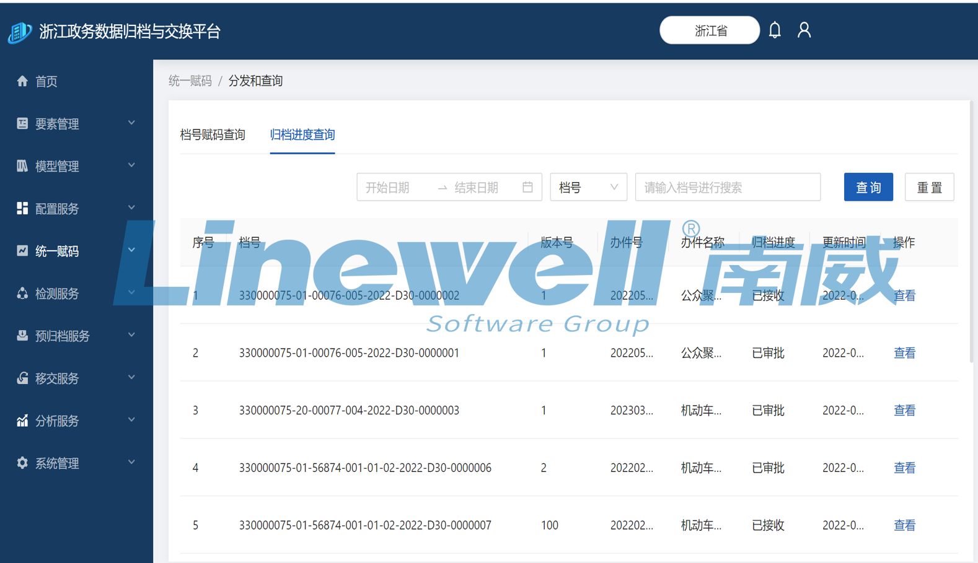
Task: Go to 首页 home icon
Action: point(22,81)
